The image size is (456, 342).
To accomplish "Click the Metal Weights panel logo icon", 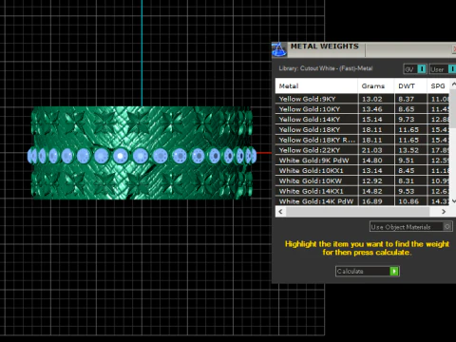I will coord(279,49).
